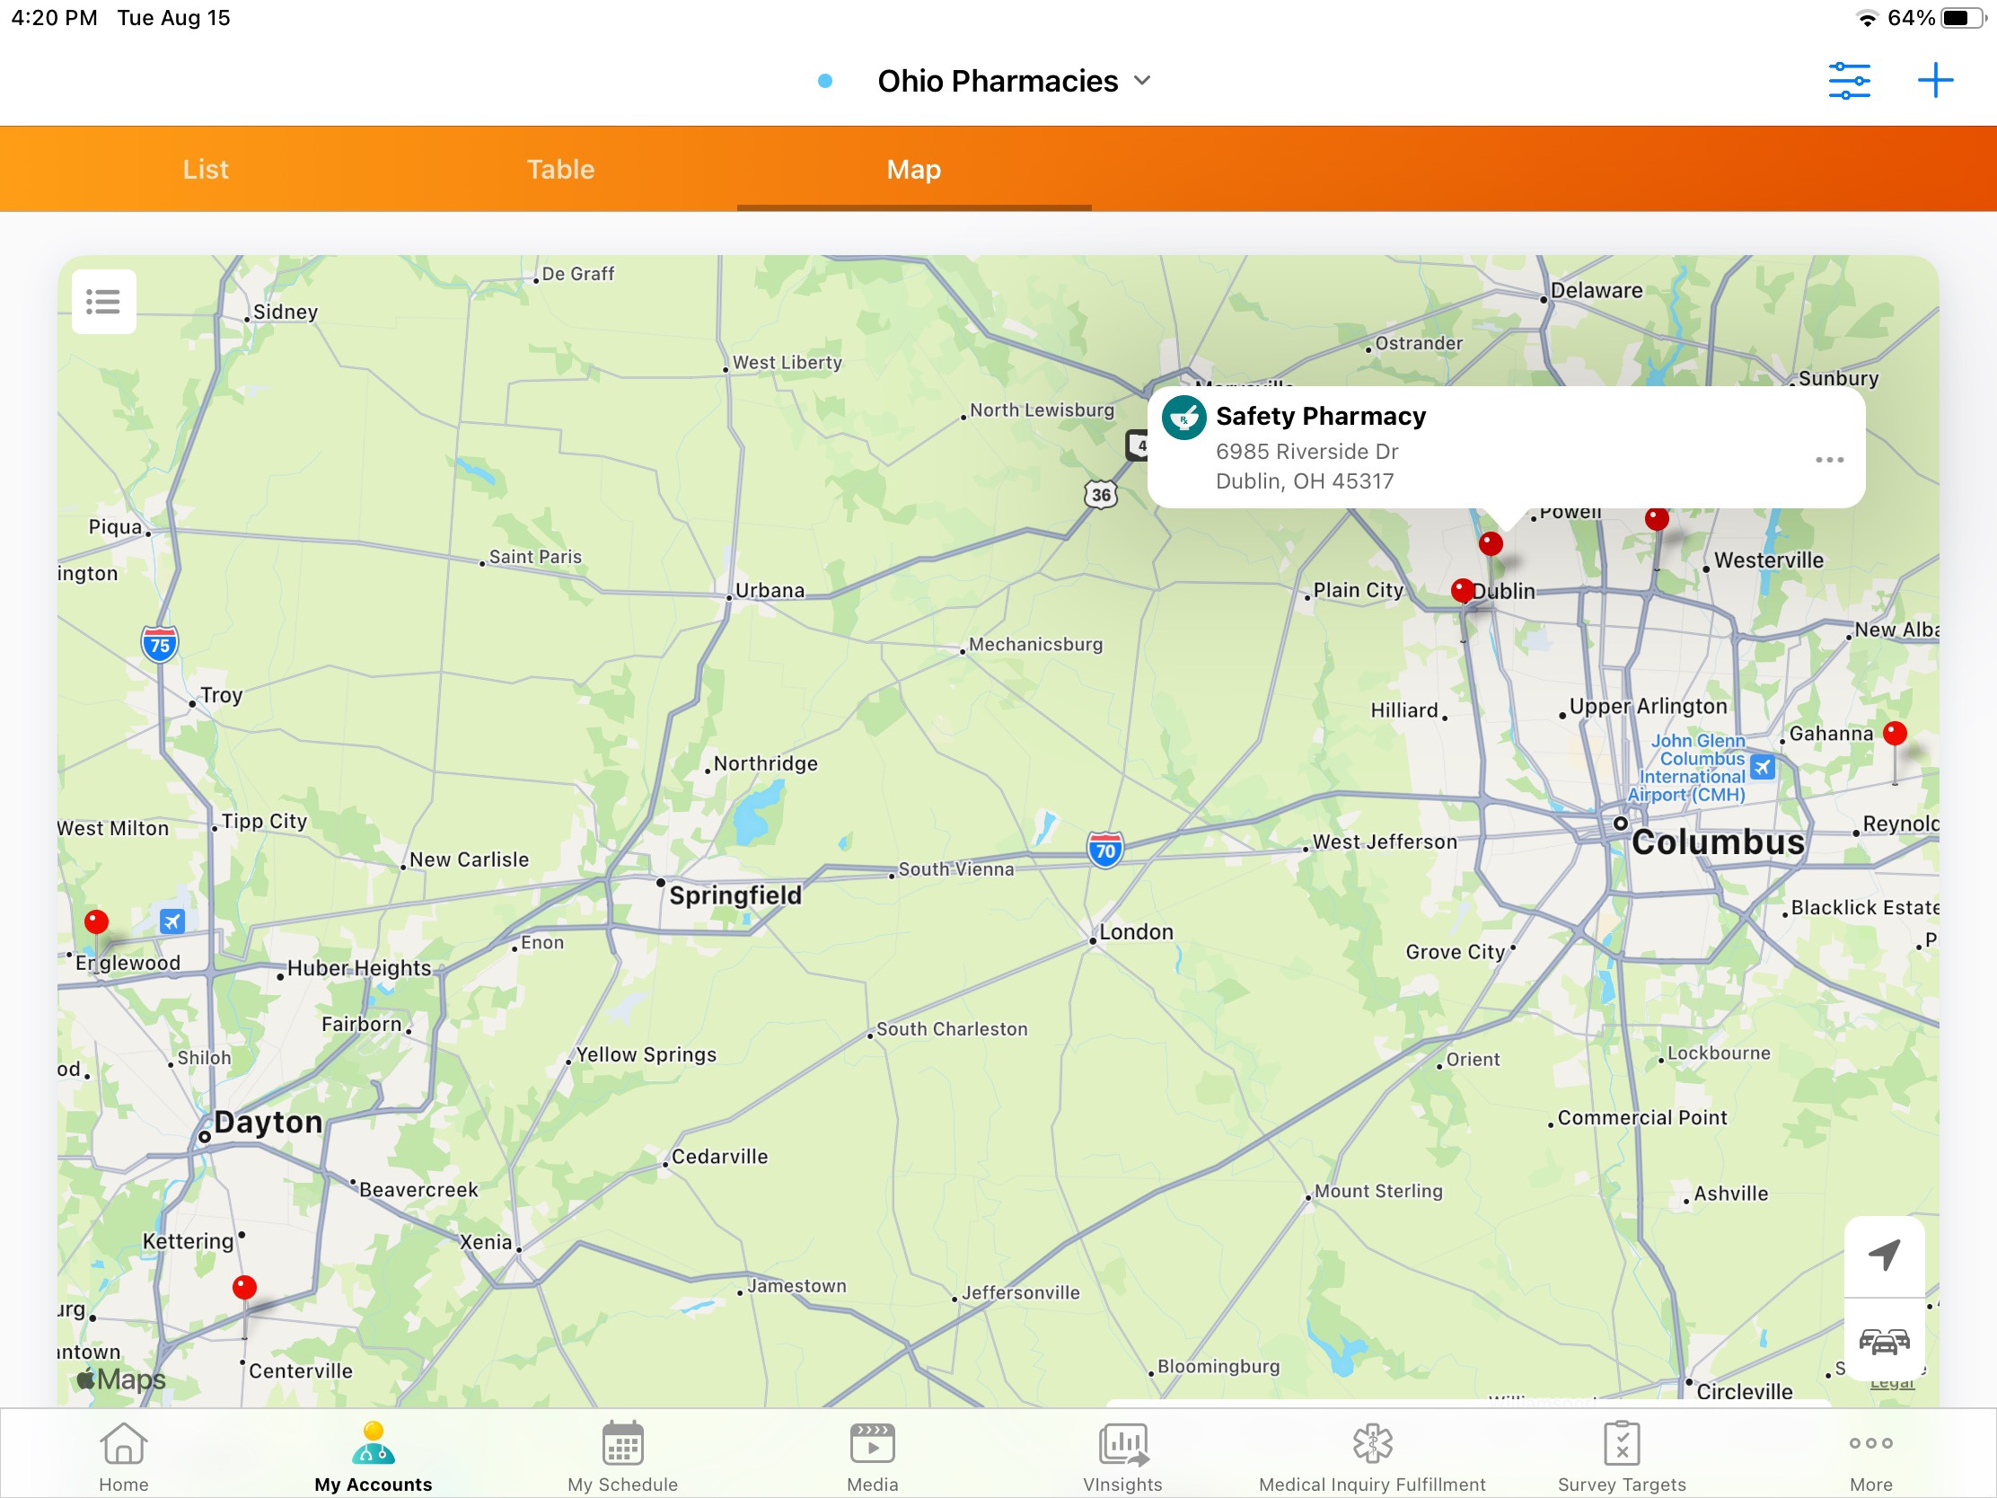Open Medical Inquiry Fulfillment icon
1997x1498 pixels.
(x=1371, y=1443)
